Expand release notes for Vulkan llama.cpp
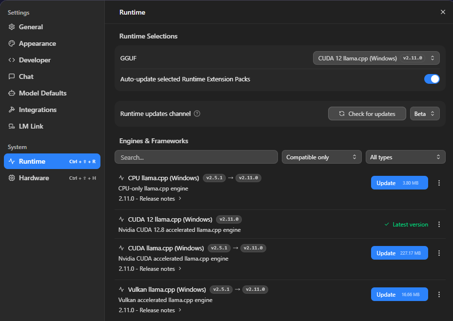The width and height of the screenshot is (453, 321). pos(150,310)
